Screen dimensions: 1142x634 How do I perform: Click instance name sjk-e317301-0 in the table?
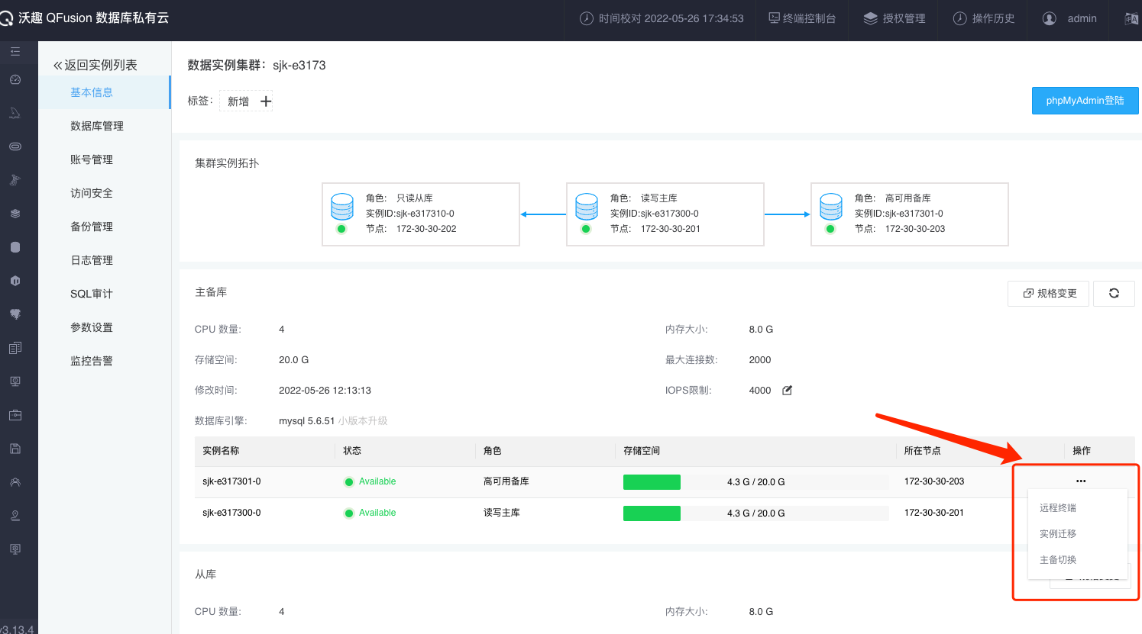[231, 481]
